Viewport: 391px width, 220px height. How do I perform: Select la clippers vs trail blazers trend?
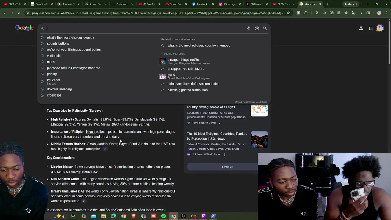coord(186,69)
